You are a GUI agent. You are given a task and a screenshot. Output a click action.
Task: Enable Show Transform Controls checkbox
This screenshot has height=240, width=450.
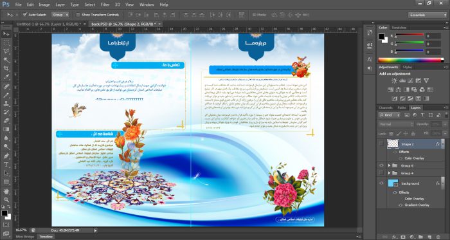(78, 15)
